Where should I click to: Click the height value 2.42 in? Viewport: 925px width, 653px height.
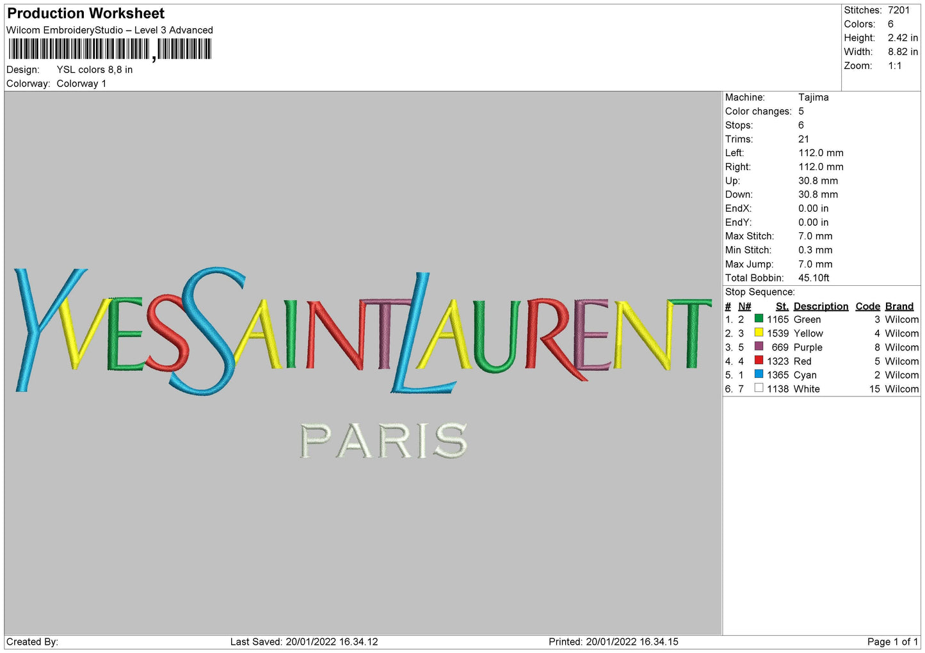903,38
